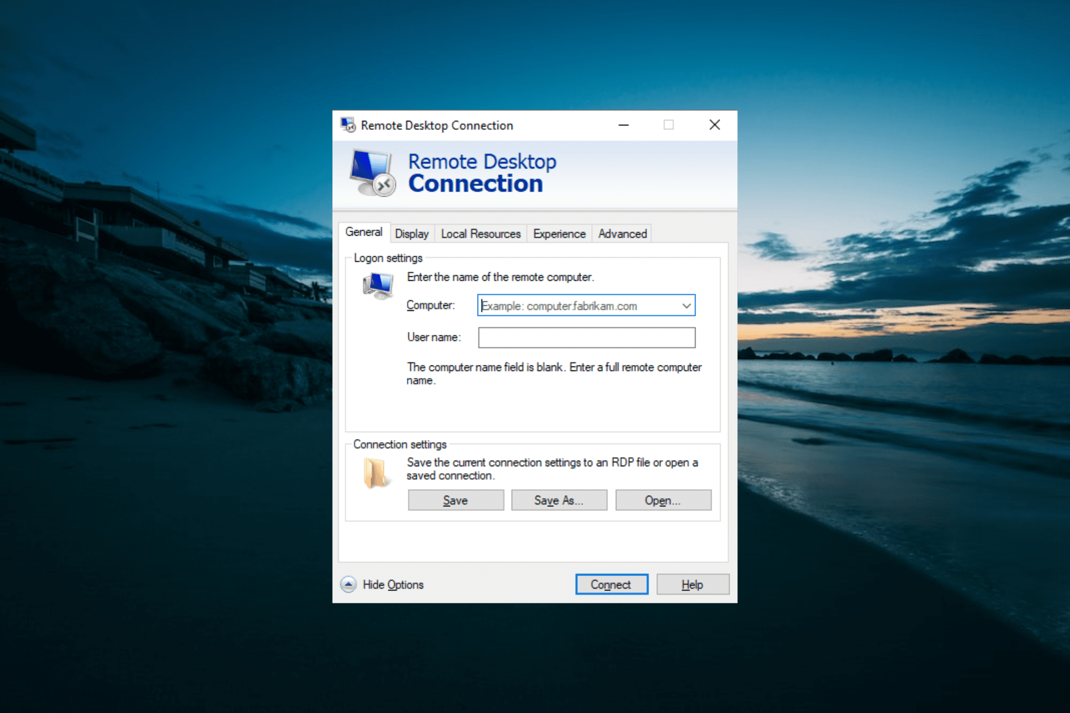Click the Open... button
The width and height of the screenshot is (1070, 713).
point(663,500)
